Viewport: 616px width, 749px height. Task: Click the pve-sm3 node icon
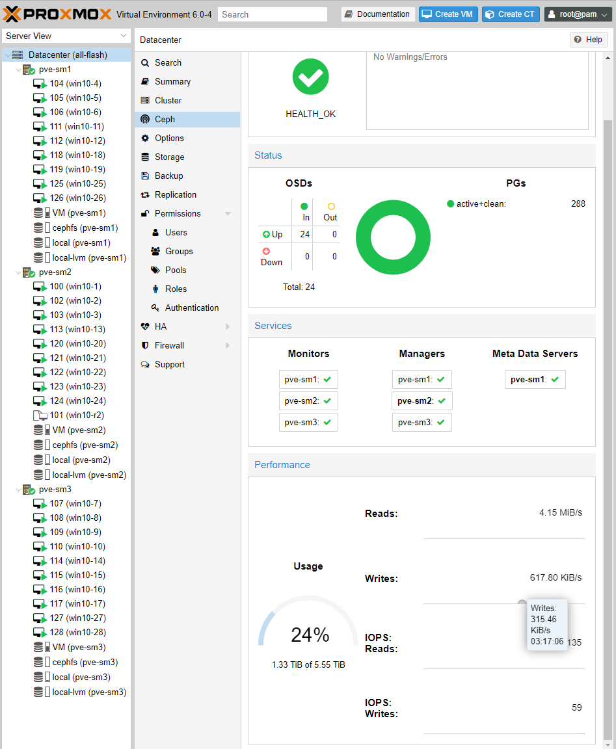(29, 490)
